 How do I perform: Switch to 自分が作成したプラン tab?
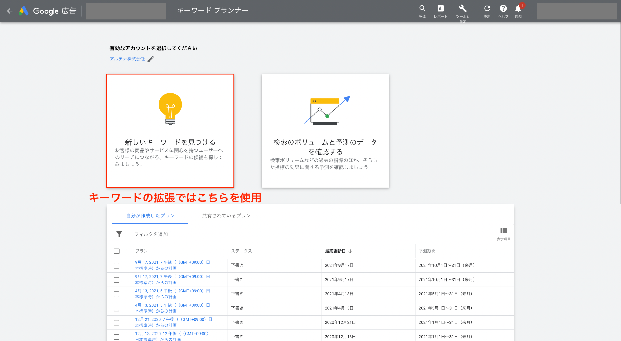pyautogui.click(x=150, y=216)
